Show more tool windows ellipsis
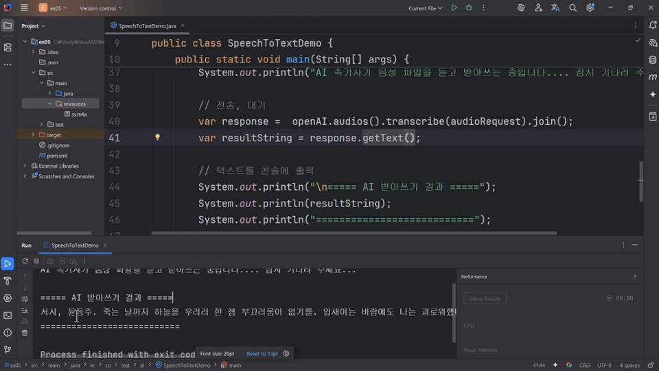Screen dimensions: 659x371 8,64
